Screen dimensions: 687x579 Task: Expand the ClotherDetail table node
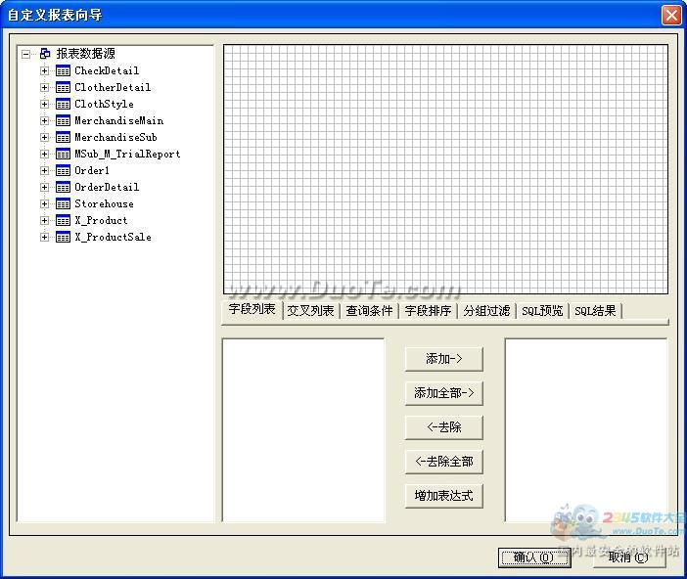(x=44, y=87)
